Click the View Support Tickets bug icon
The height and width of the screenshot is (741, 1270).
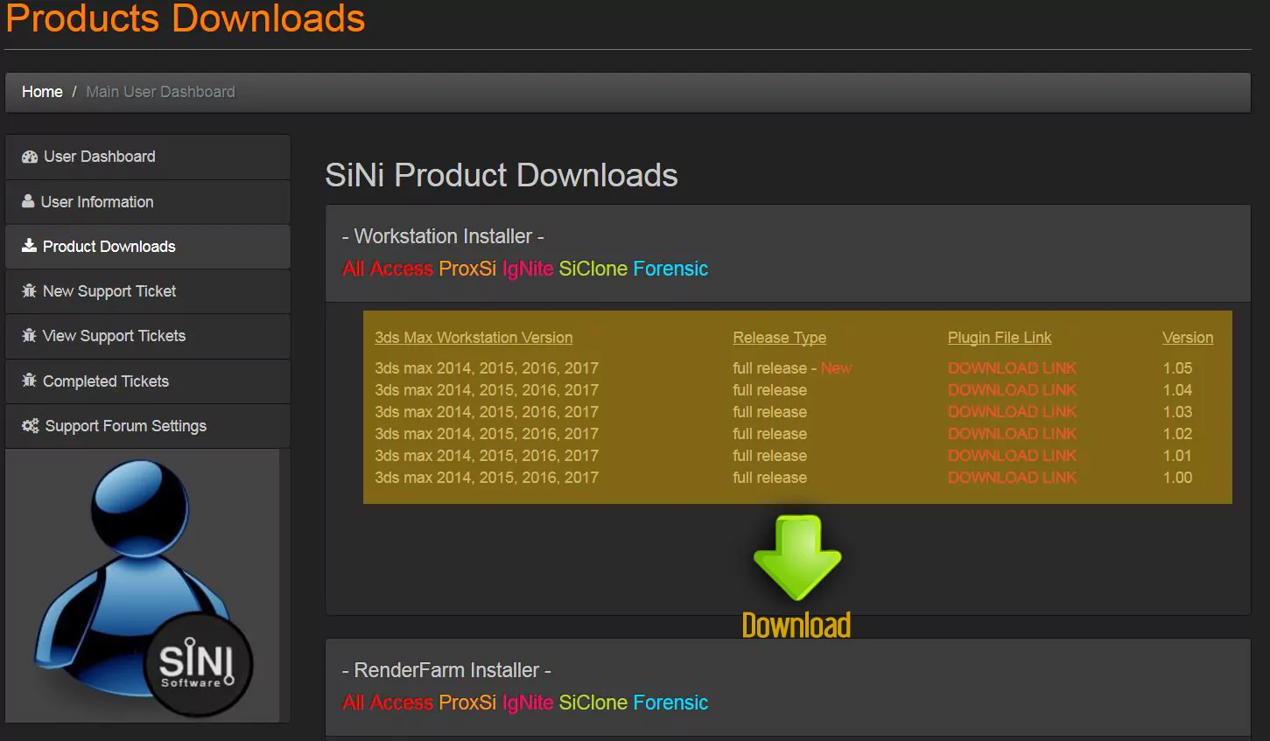pos(29,335)
